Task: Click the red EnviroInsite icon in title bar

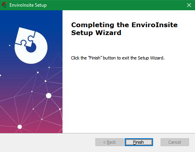Action: click(x=4, y=5)
